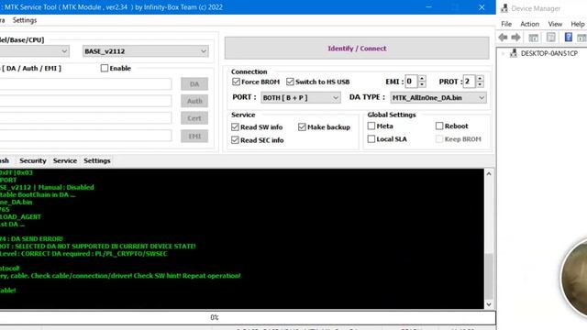The image size is (587, 330).
Task: Increase the EMI value with up arrow
Action: (422, 79)
